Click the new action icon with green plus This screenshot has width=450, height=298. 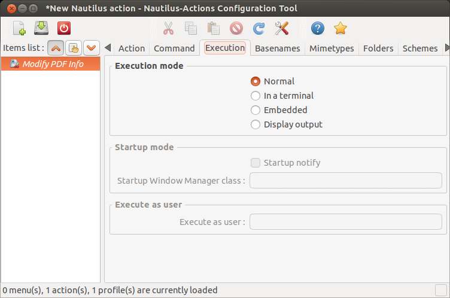pos(19,28)
